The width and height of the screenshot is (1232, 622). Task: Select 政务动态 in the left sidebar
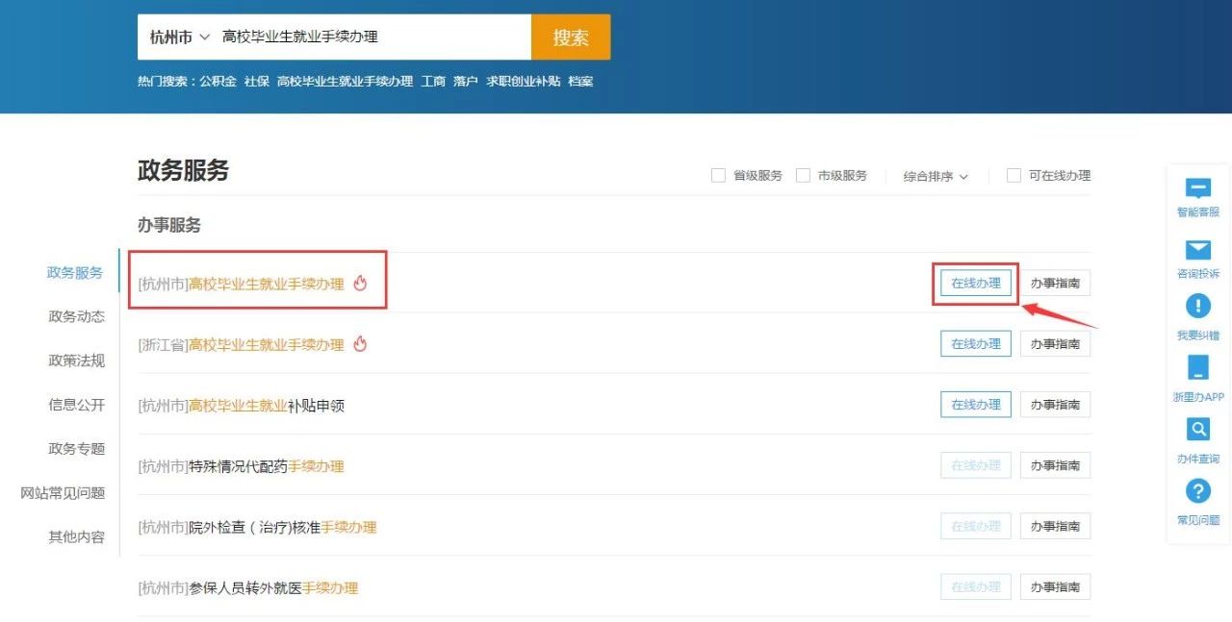[77, 316]
